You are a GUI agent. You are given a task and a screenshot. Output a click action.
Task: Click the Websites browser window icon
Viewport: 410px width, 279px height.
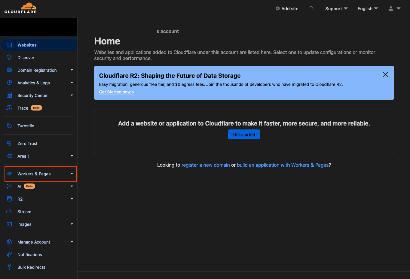(9, 45)
